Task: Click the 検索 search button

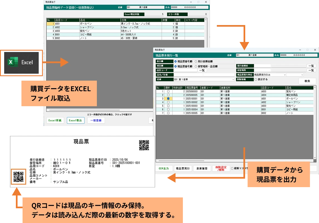Action: [x=307, y=81]
